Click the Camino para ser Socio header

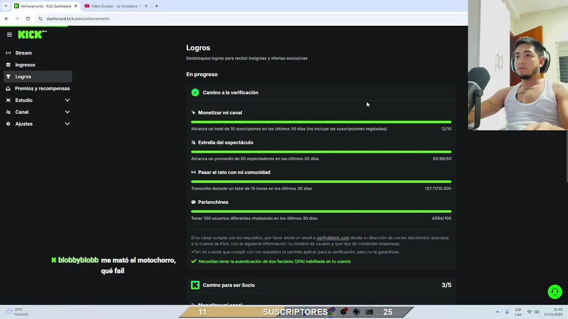click(x=321, y=285)
